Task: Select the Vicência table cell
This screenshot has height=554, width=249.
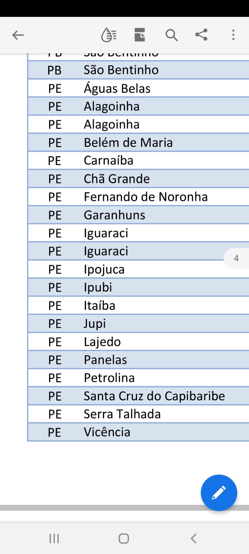Action: pyautogui.click(x=107, y=432)
